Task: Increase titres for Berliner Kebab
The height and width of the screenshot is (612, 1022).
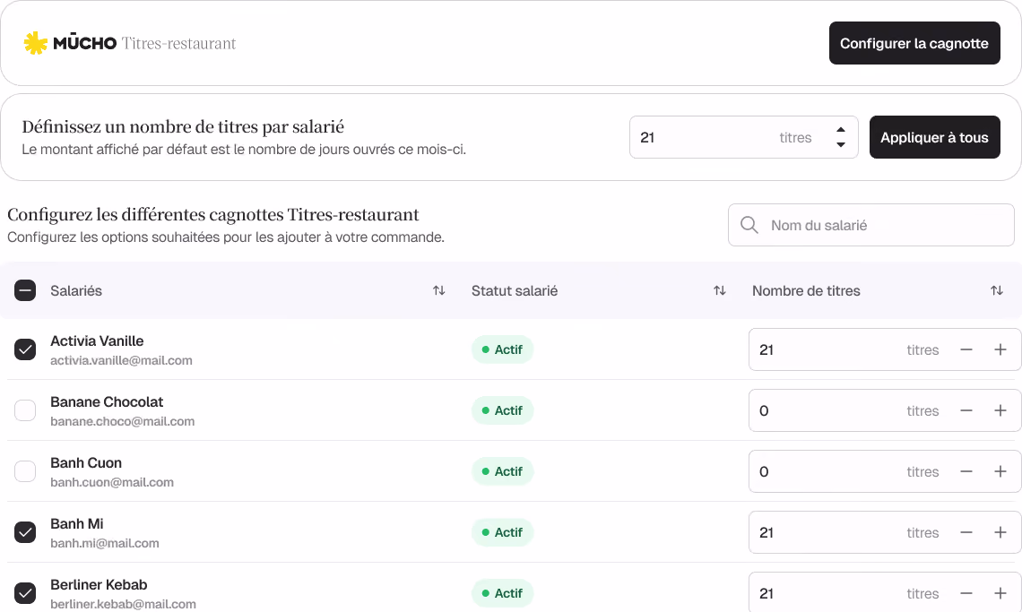Action: (1000, 593)
